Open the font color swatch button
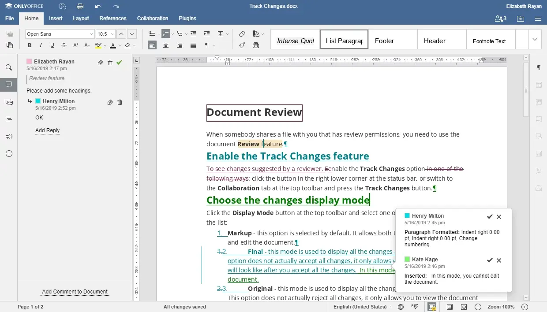The height and width of the screenshot is (312, 547). coord(113,45)
